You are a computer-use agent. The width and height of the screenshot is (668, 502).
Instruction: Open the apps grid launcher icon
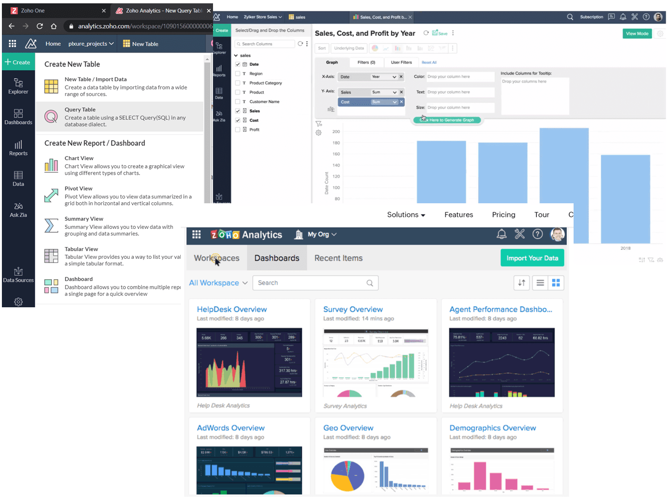[x=196, y=234]
